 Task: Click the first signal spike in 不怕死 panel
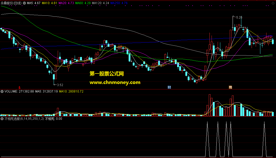207,139
